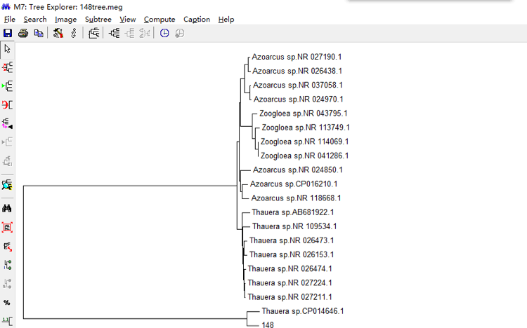This screenshot has height=328, width=527.
Task: Open the Help menu
Action: (226, 20)
